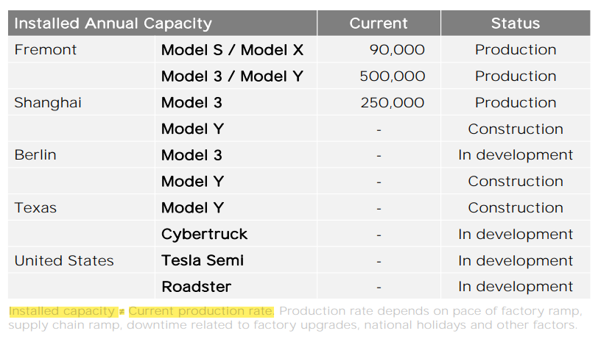601x339 pixels.
Task: Click the Roadster row's 'In development' status
Action: (x=515, y=287)
